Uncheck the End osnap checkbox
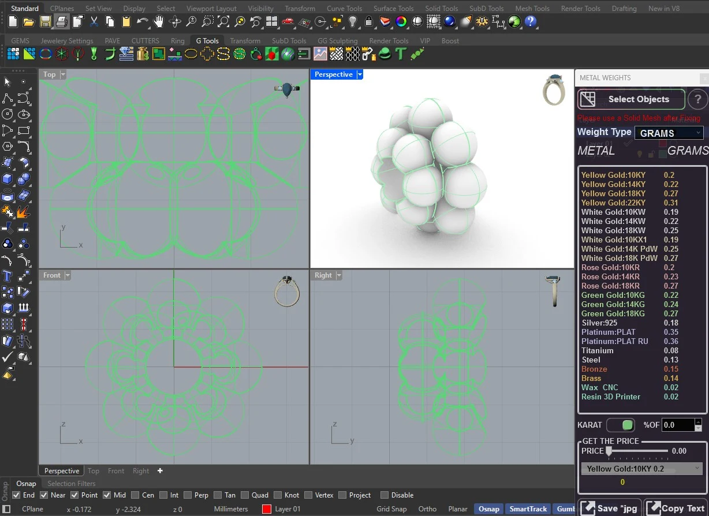Viewport: 709px width, 516px height. click(x=16, y=495)
